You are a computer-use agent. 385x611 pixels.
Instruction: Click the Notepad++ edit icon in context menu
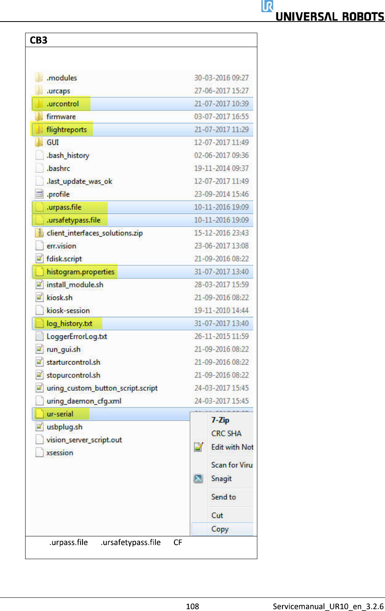(x=198, y=447)
